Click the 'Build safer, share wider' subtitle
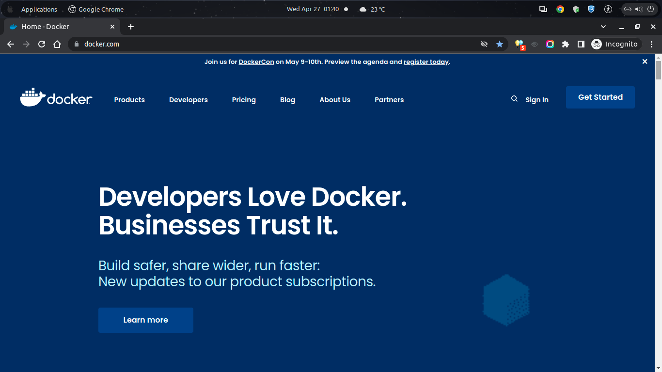 click(x=237, y=274)
